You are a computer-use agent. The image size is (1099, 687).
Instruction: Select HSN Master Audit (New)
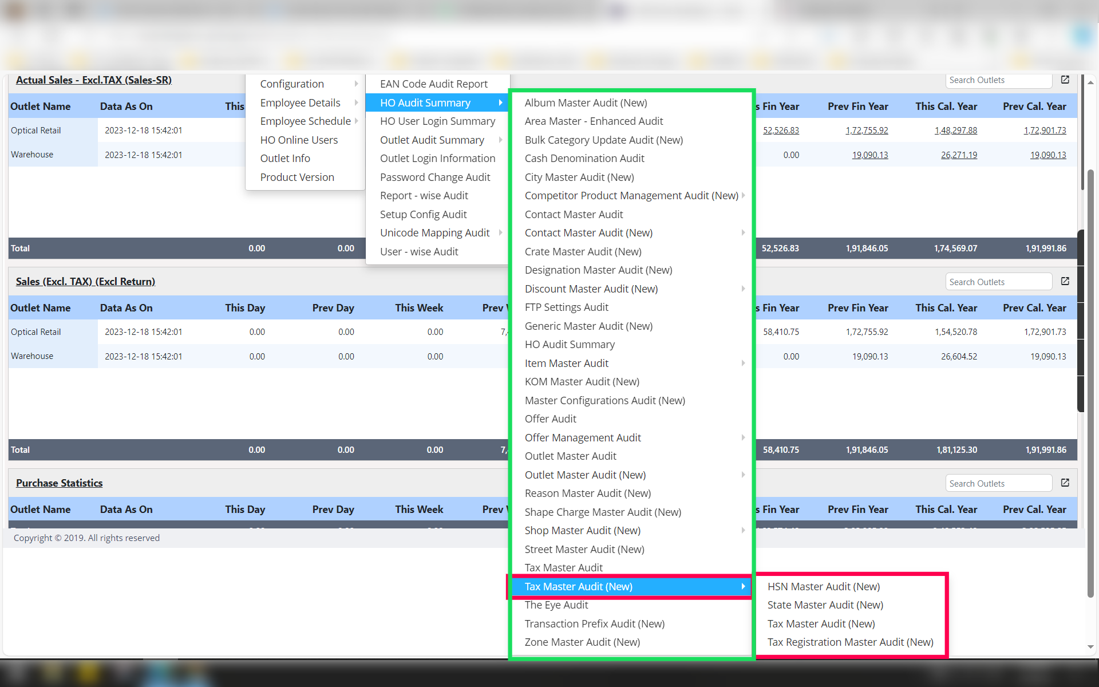click(x=823, y=587)
